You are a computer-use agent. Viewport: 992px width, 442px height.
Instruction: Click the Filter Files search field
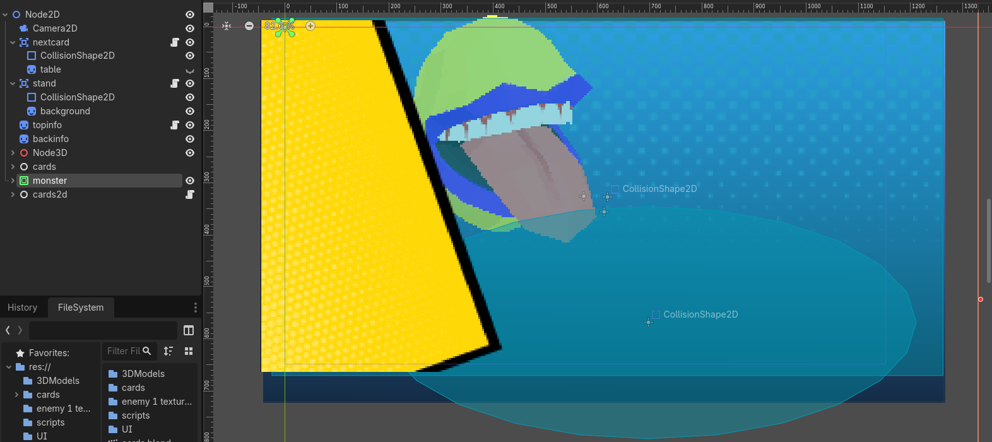(x=123, y=351)
